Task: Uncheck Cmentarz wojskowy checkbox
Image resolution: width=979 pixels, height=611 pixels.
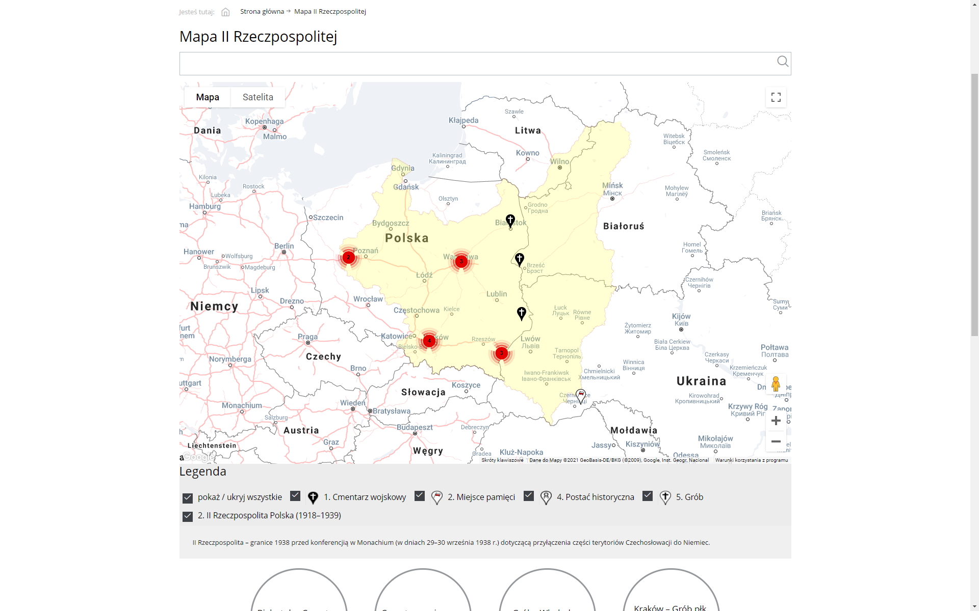Action: pyautogui.click(x=295, y=496)
